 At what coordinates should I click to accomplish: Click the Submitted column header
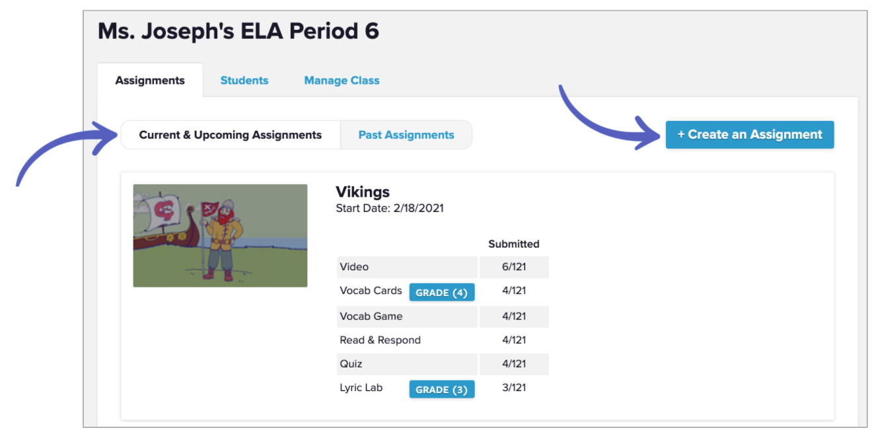point(514,244)
